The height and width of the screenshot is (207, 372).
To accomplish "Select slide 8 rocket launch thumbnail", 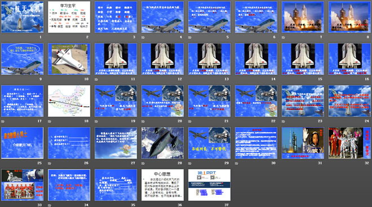I will [349, 17].
